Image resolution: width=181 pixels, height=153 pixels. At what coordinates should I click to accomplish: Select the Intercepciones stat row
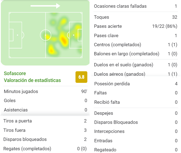tap(136, 131)
